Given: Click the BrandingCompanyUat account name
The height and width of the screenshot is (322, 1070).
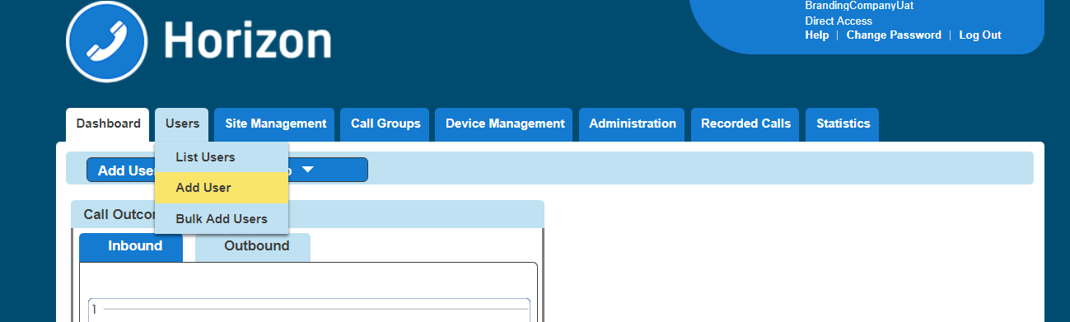Looking at the screenshot, I should tap(859, 6).
